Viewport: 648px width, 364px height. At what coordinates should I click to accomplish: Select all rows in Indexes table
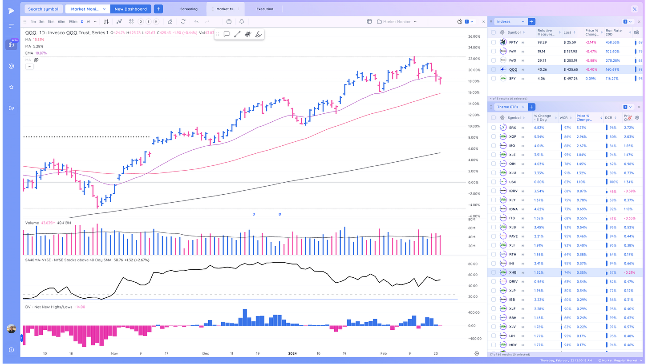tap(494, 32)
